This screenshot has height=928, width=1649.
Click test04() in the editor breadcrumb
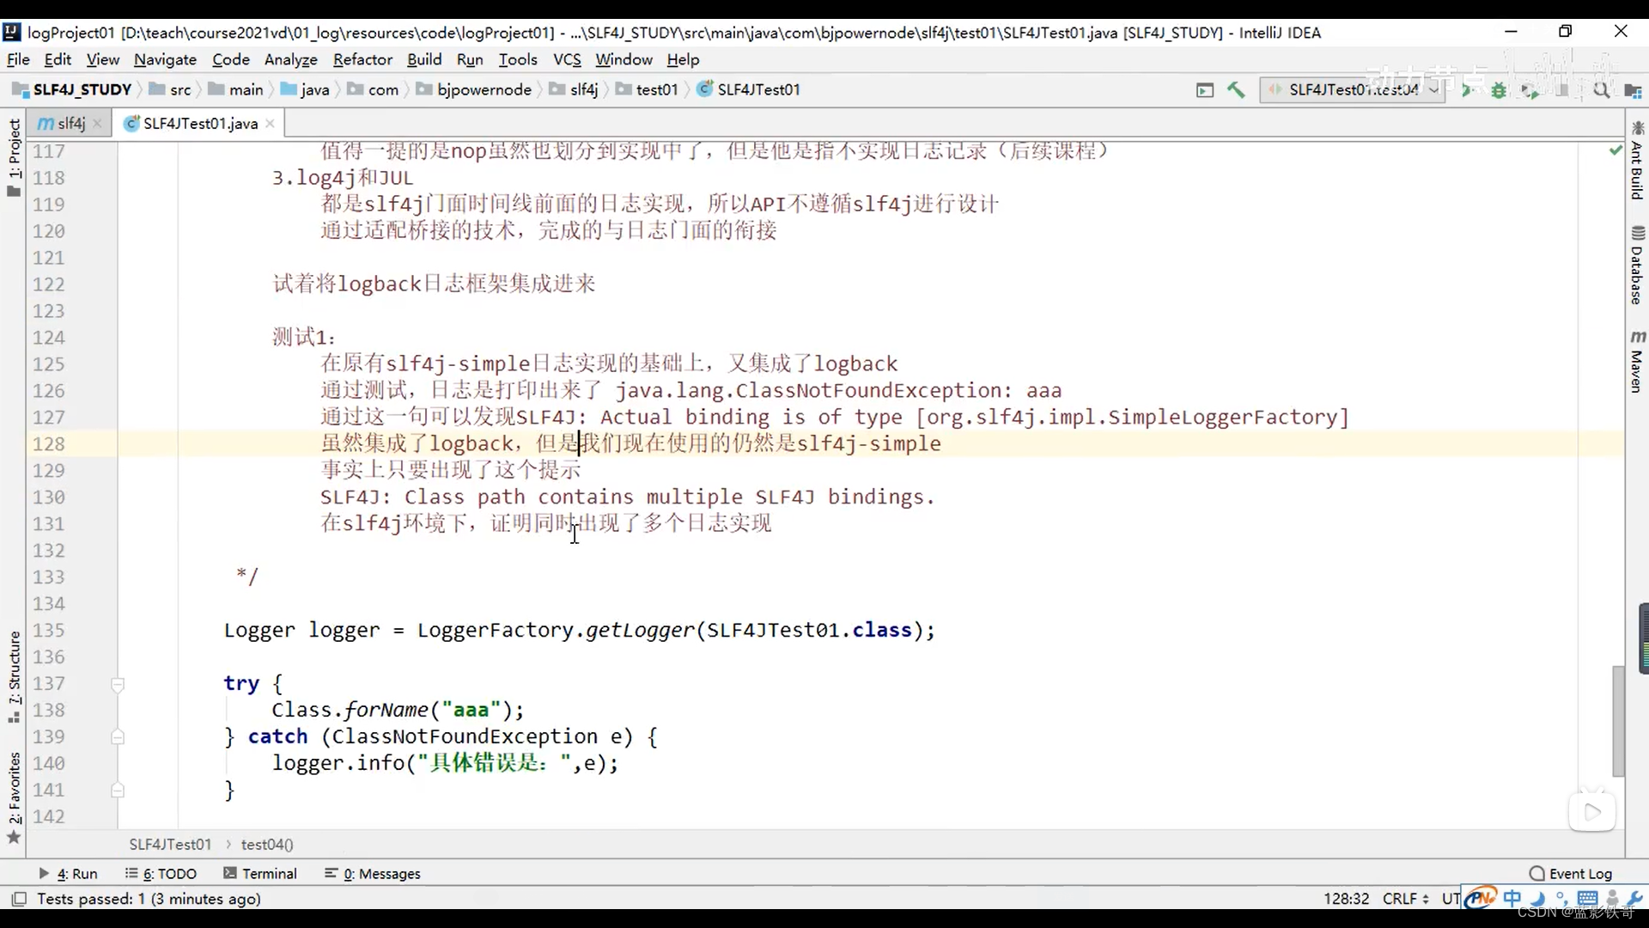[267, 845]
